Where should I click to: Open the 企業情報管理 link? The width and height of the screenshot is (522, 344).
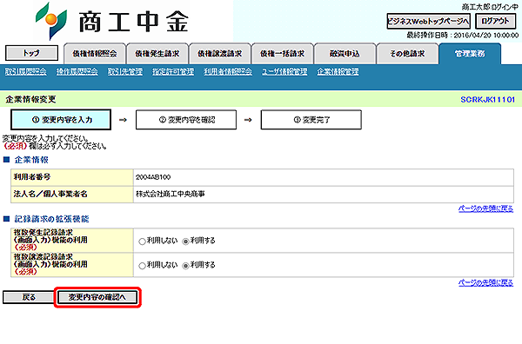coord(338,71)
